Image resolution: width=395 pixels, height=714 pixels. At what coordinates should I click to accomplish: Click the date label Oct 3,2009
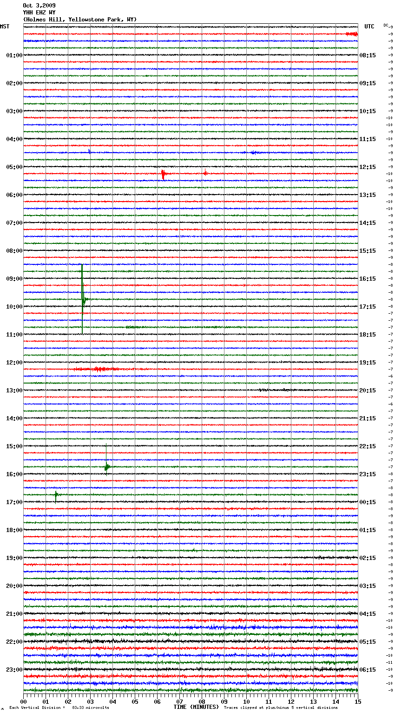click(x=39, y=6)
